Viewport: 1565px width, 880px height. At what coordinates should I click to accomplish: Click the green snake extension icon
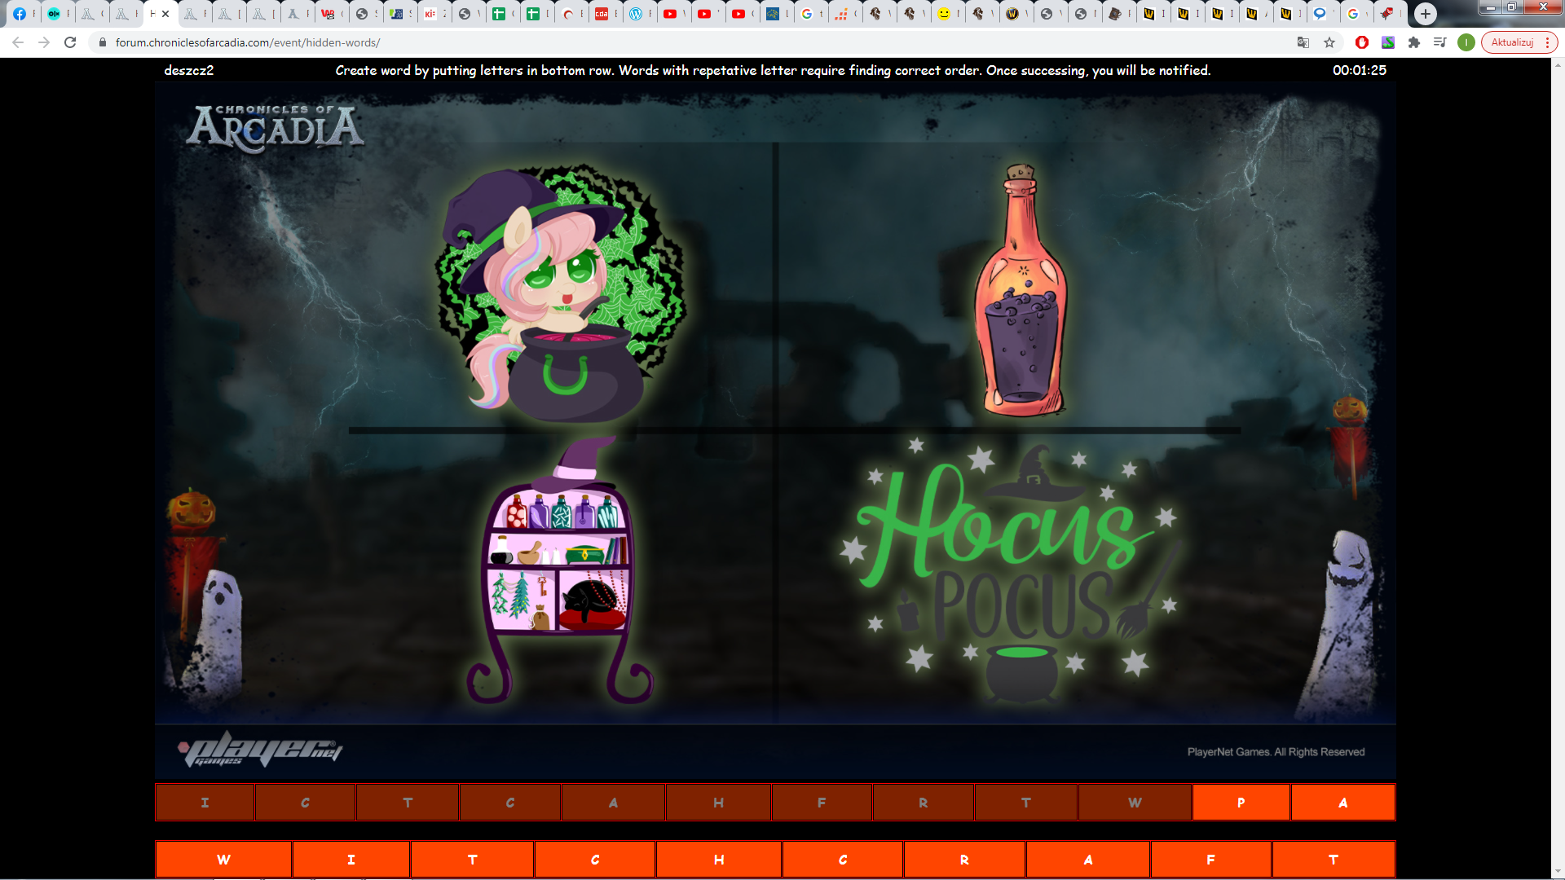click(1388, 42)
